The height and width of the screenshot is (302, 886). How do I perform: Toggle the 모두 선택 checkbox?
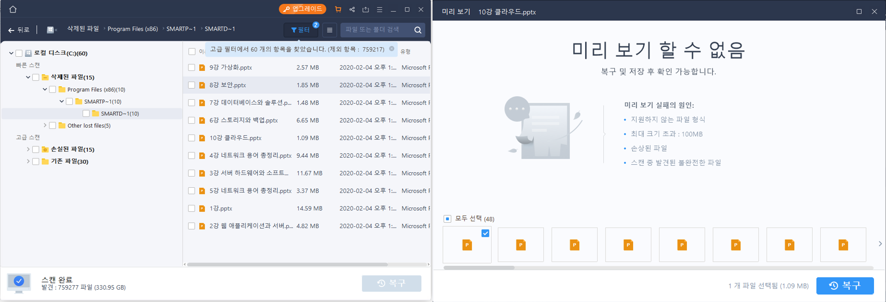click(448, 219)
